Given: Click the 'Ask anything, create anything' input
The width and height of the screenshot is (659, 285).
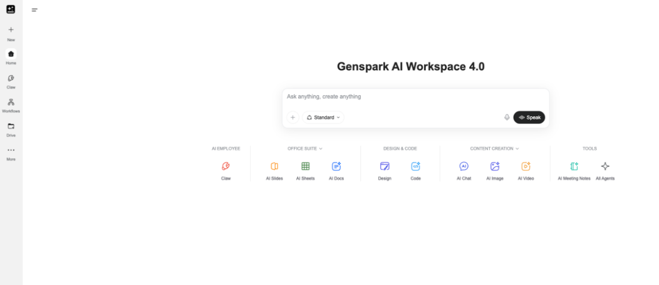Looking at the screenshot, I should 416,97.
